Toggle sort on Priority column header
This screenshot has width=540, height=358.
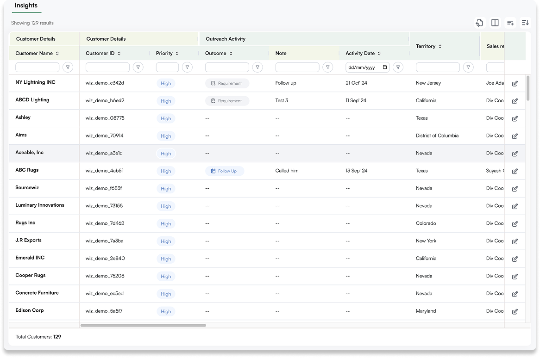[177, 54]
